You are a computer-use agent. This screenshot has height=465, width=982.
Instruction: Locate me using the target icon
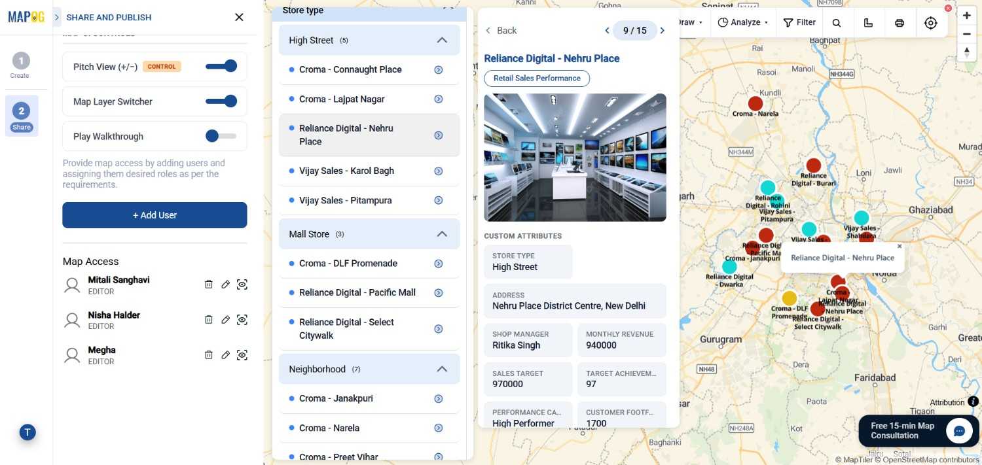(931, 23)
